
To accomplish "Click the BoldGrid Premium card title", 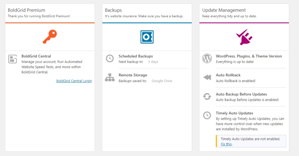I will pyautogui.click(x=27, y=10).
